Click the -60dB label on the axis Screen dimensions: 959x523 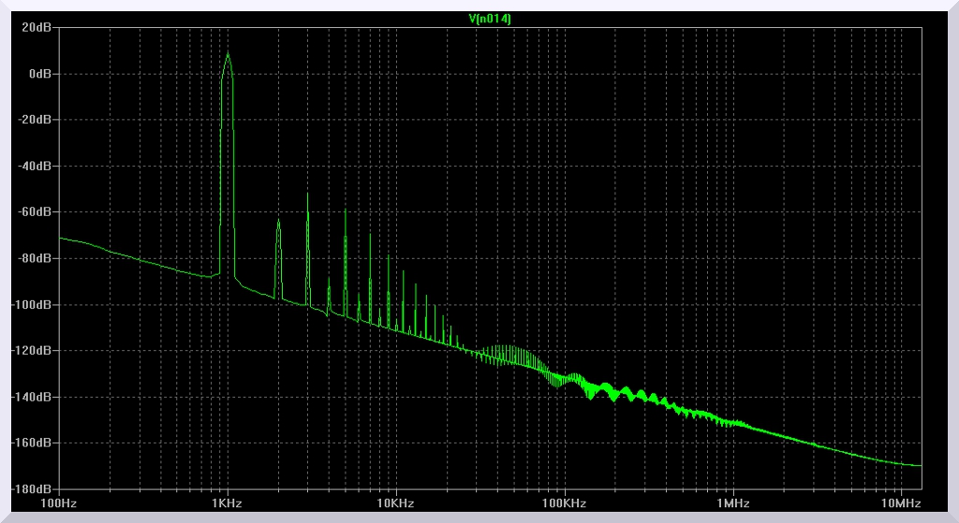click(x=36, y=212)
